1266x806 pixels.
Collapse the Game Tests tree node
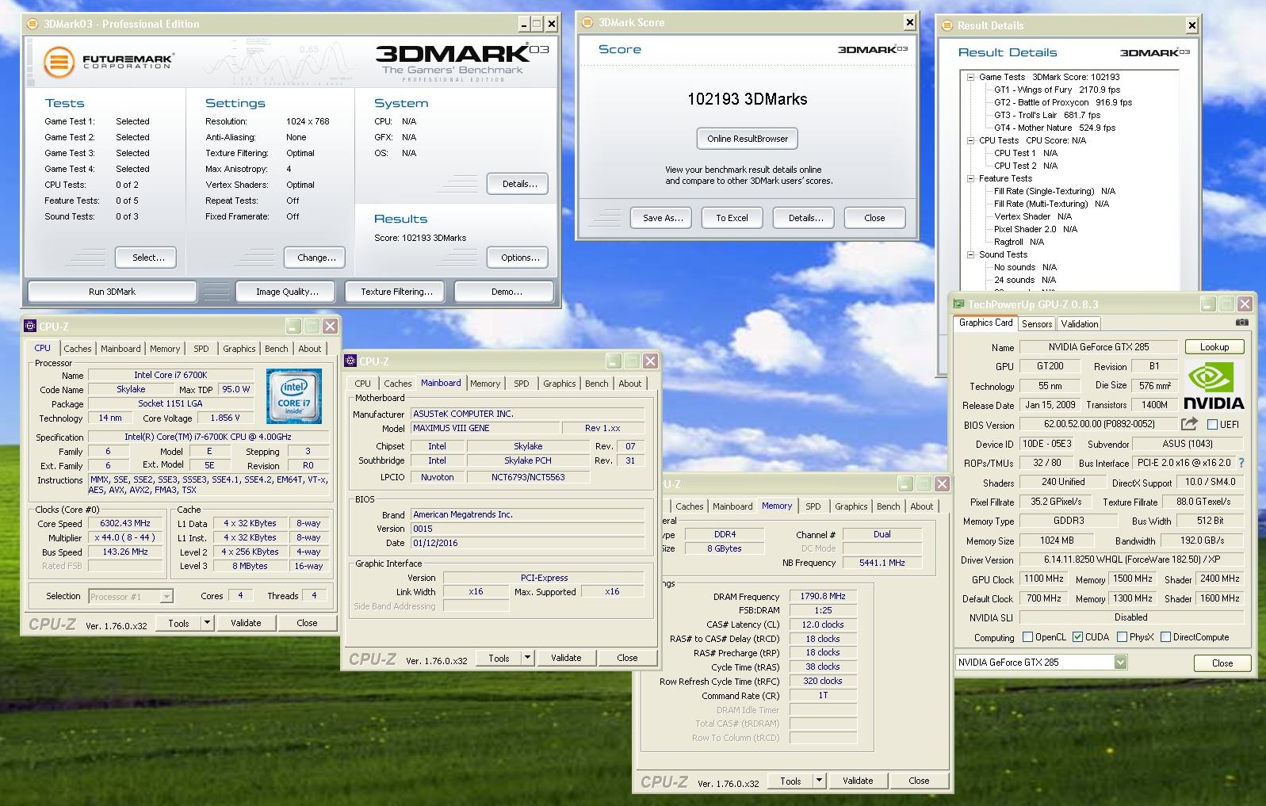click(970, 77)
